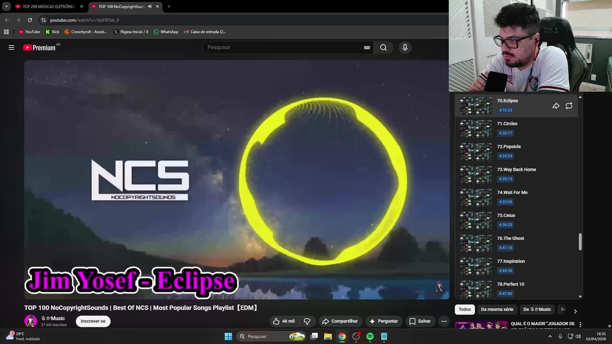Open YouTube bookmark in bookmarks bar
Viewport: 612px width, 344px height.
(29, 32)
